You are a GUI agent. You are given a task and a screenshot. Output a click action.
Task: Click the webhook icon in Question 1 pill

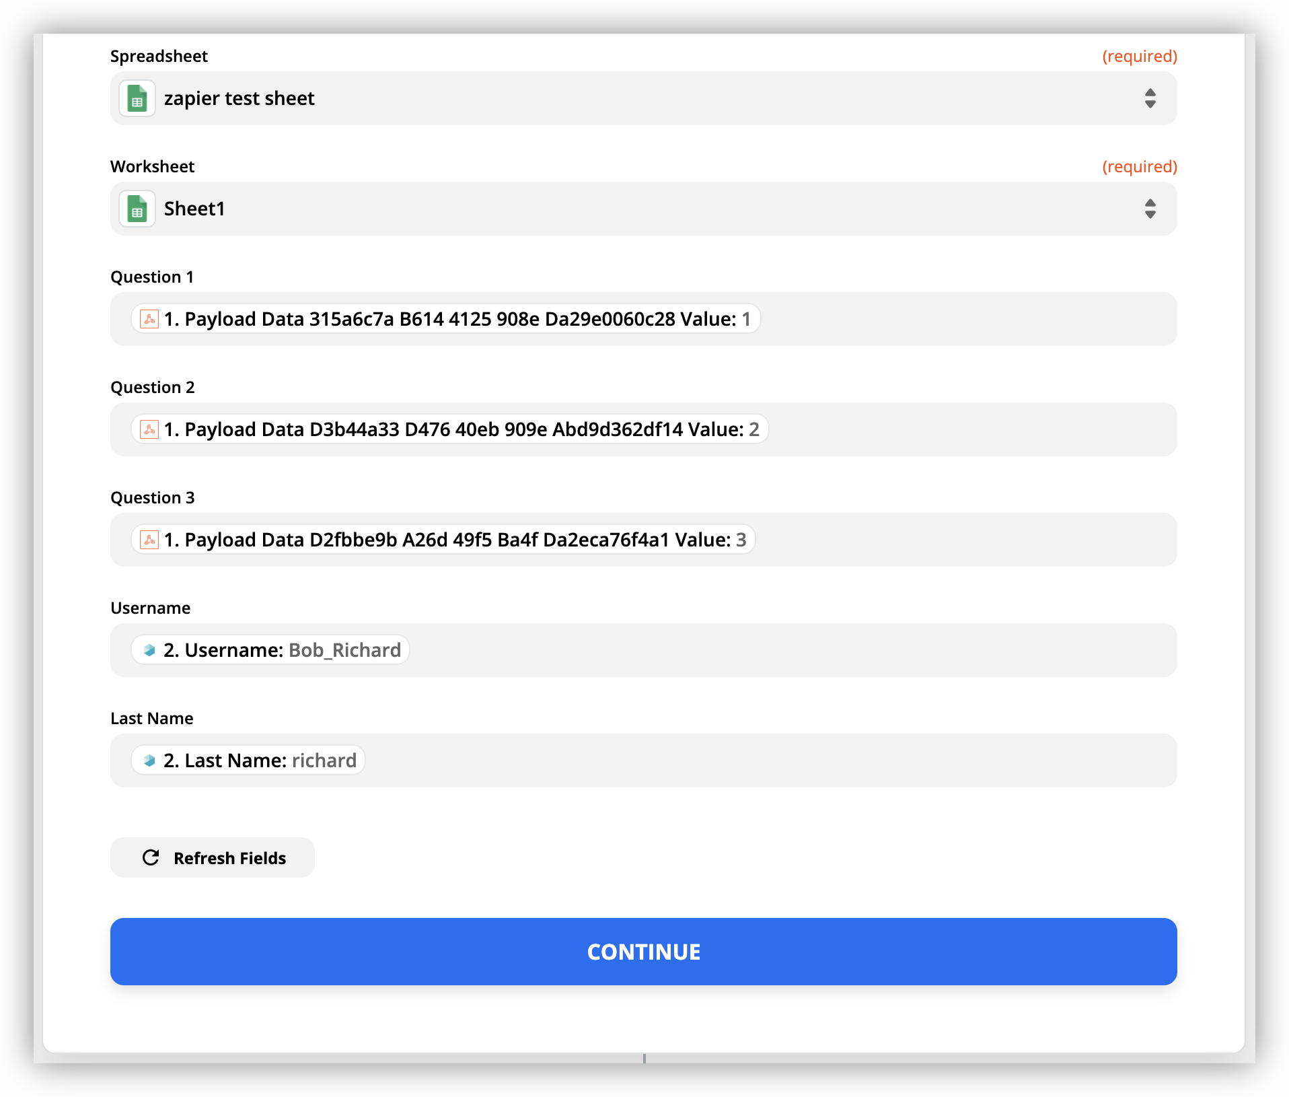click(x=149, y=319)
